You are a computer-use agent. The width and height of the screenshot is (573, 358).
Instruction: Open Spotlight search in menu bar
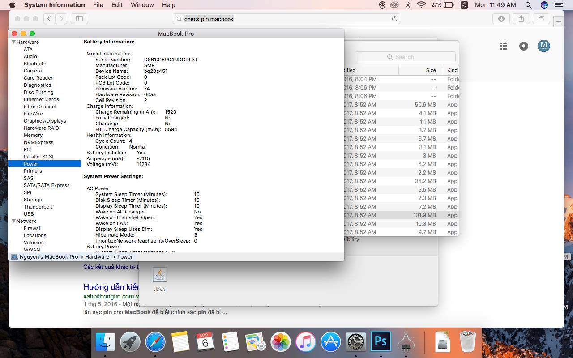pyautogui.click(x=528, y=5)
